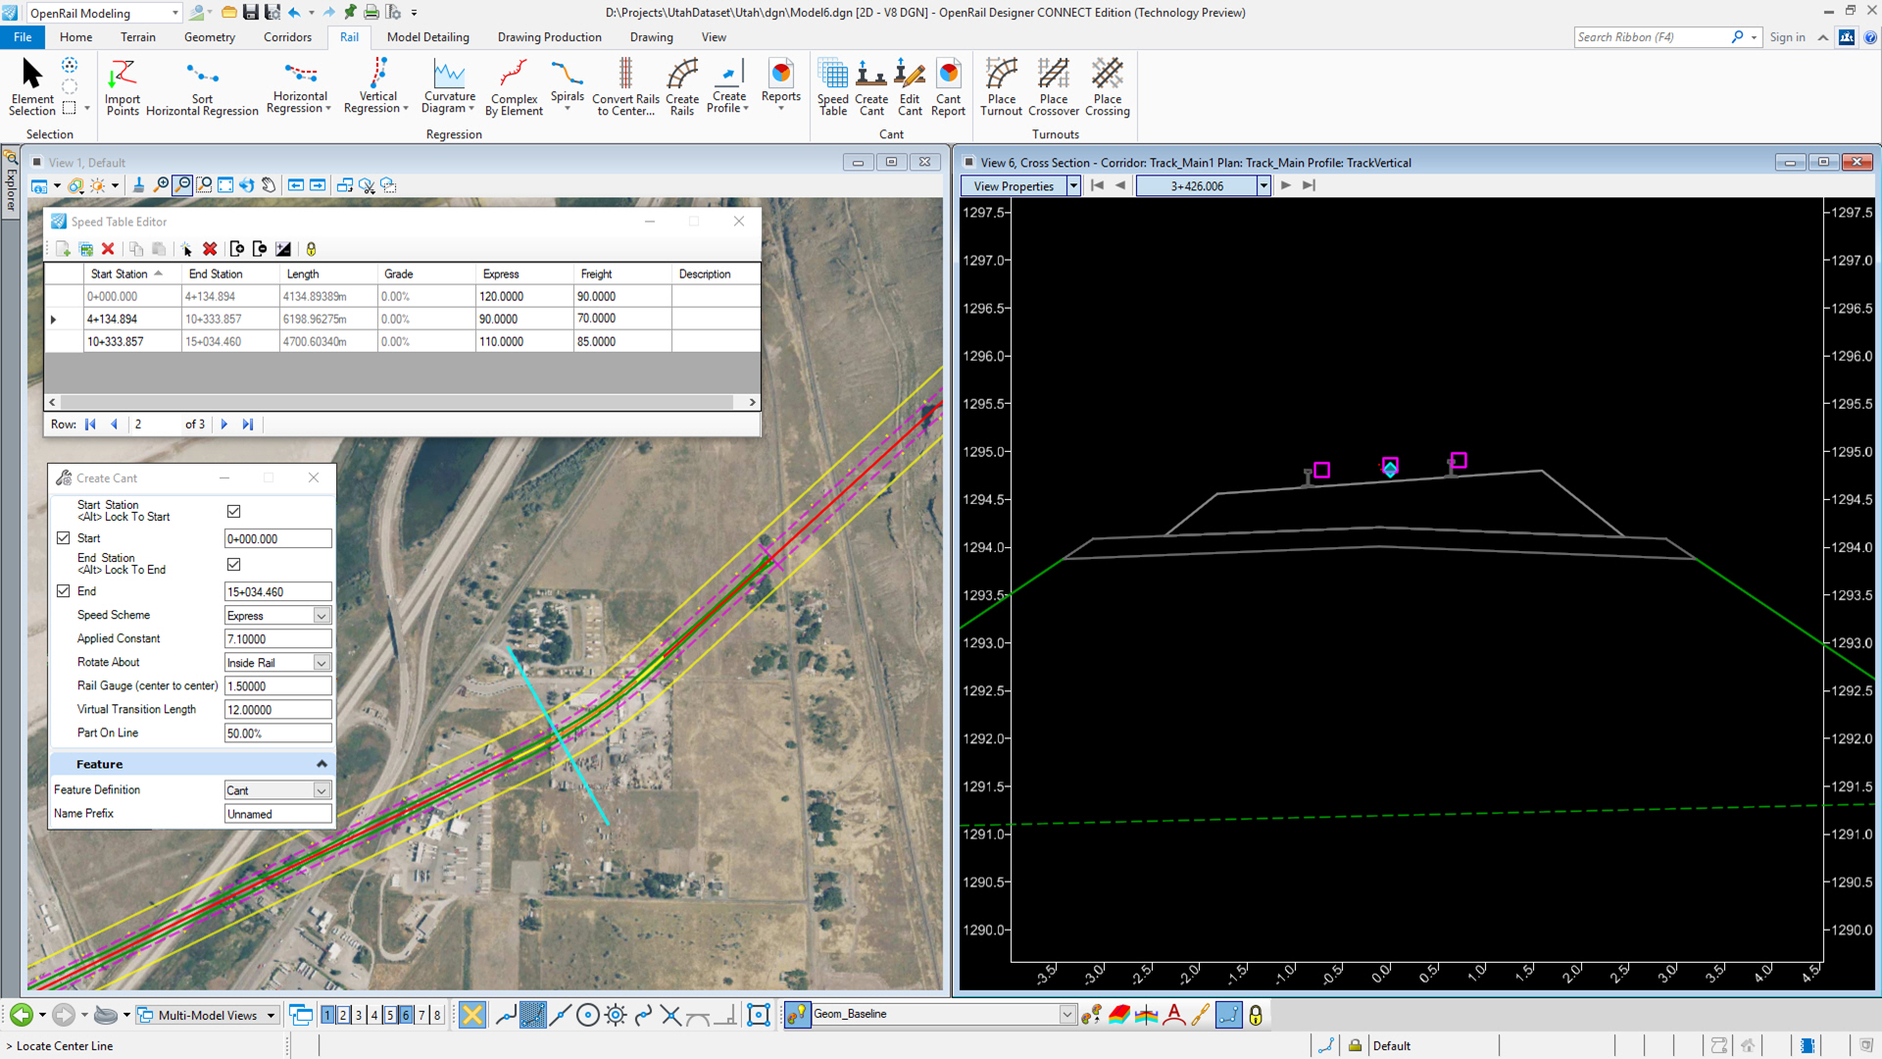Click delete row red X in Speed Table Editor

[108, 249]
